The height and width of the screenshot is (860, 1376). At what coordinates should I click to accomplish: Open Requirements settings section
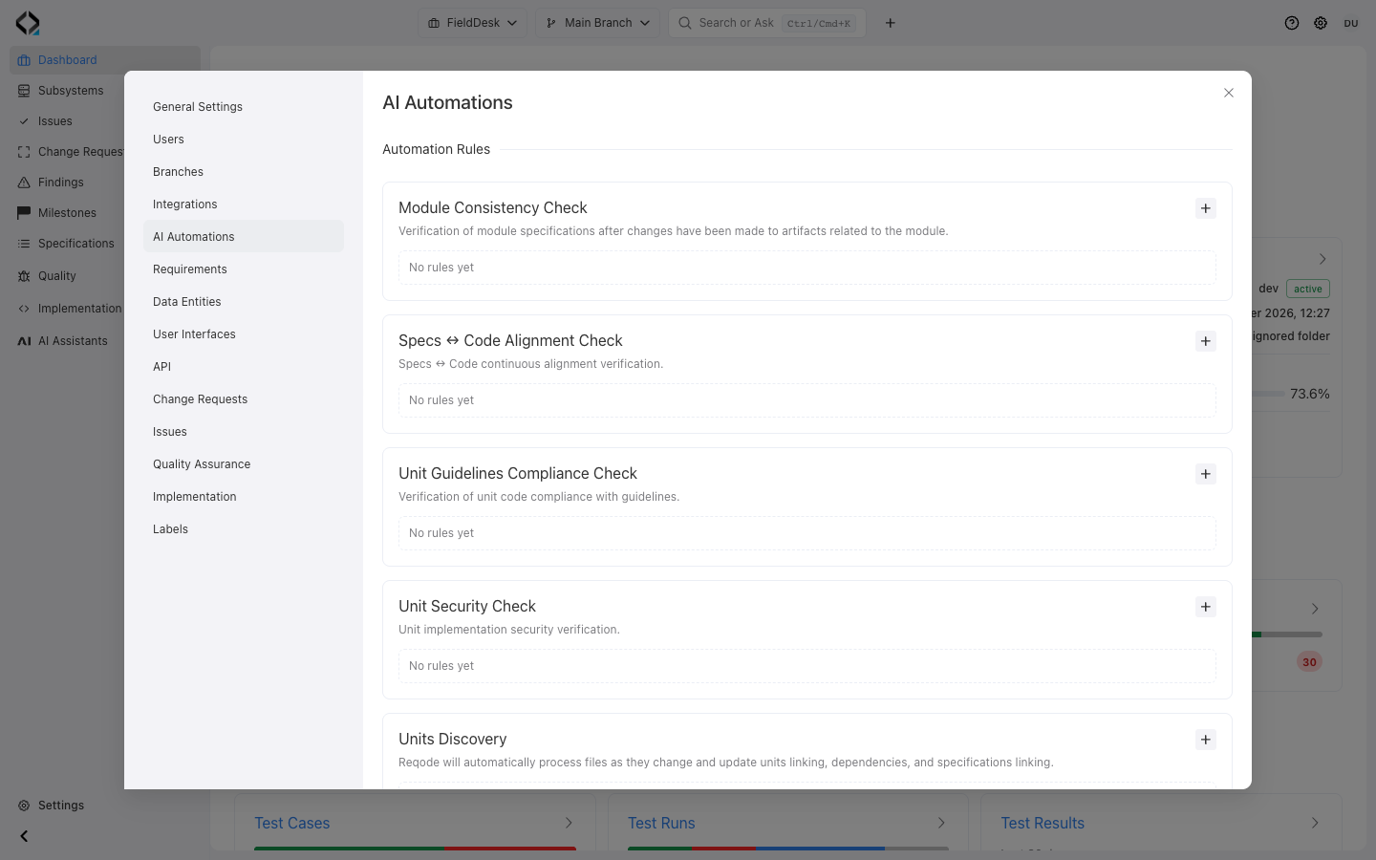pyautogui.click(x=244, y=269)
